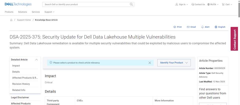Image resolution: width=240 pixels, height=105 pixels.
Task: Go to Support Home breadcrumb
Action: 24,20
